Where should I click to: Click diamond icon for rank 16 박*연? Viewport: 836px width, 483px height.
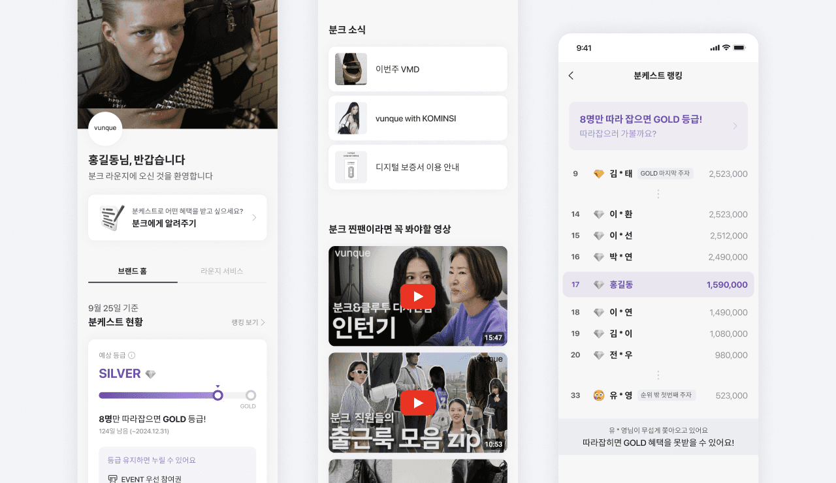tap(599, 257)
